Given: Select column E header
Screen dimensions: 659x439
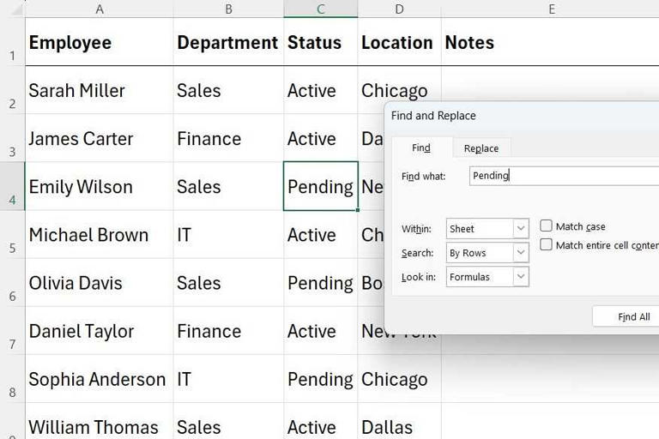Looking at the screenshot, I should [550, 9].
